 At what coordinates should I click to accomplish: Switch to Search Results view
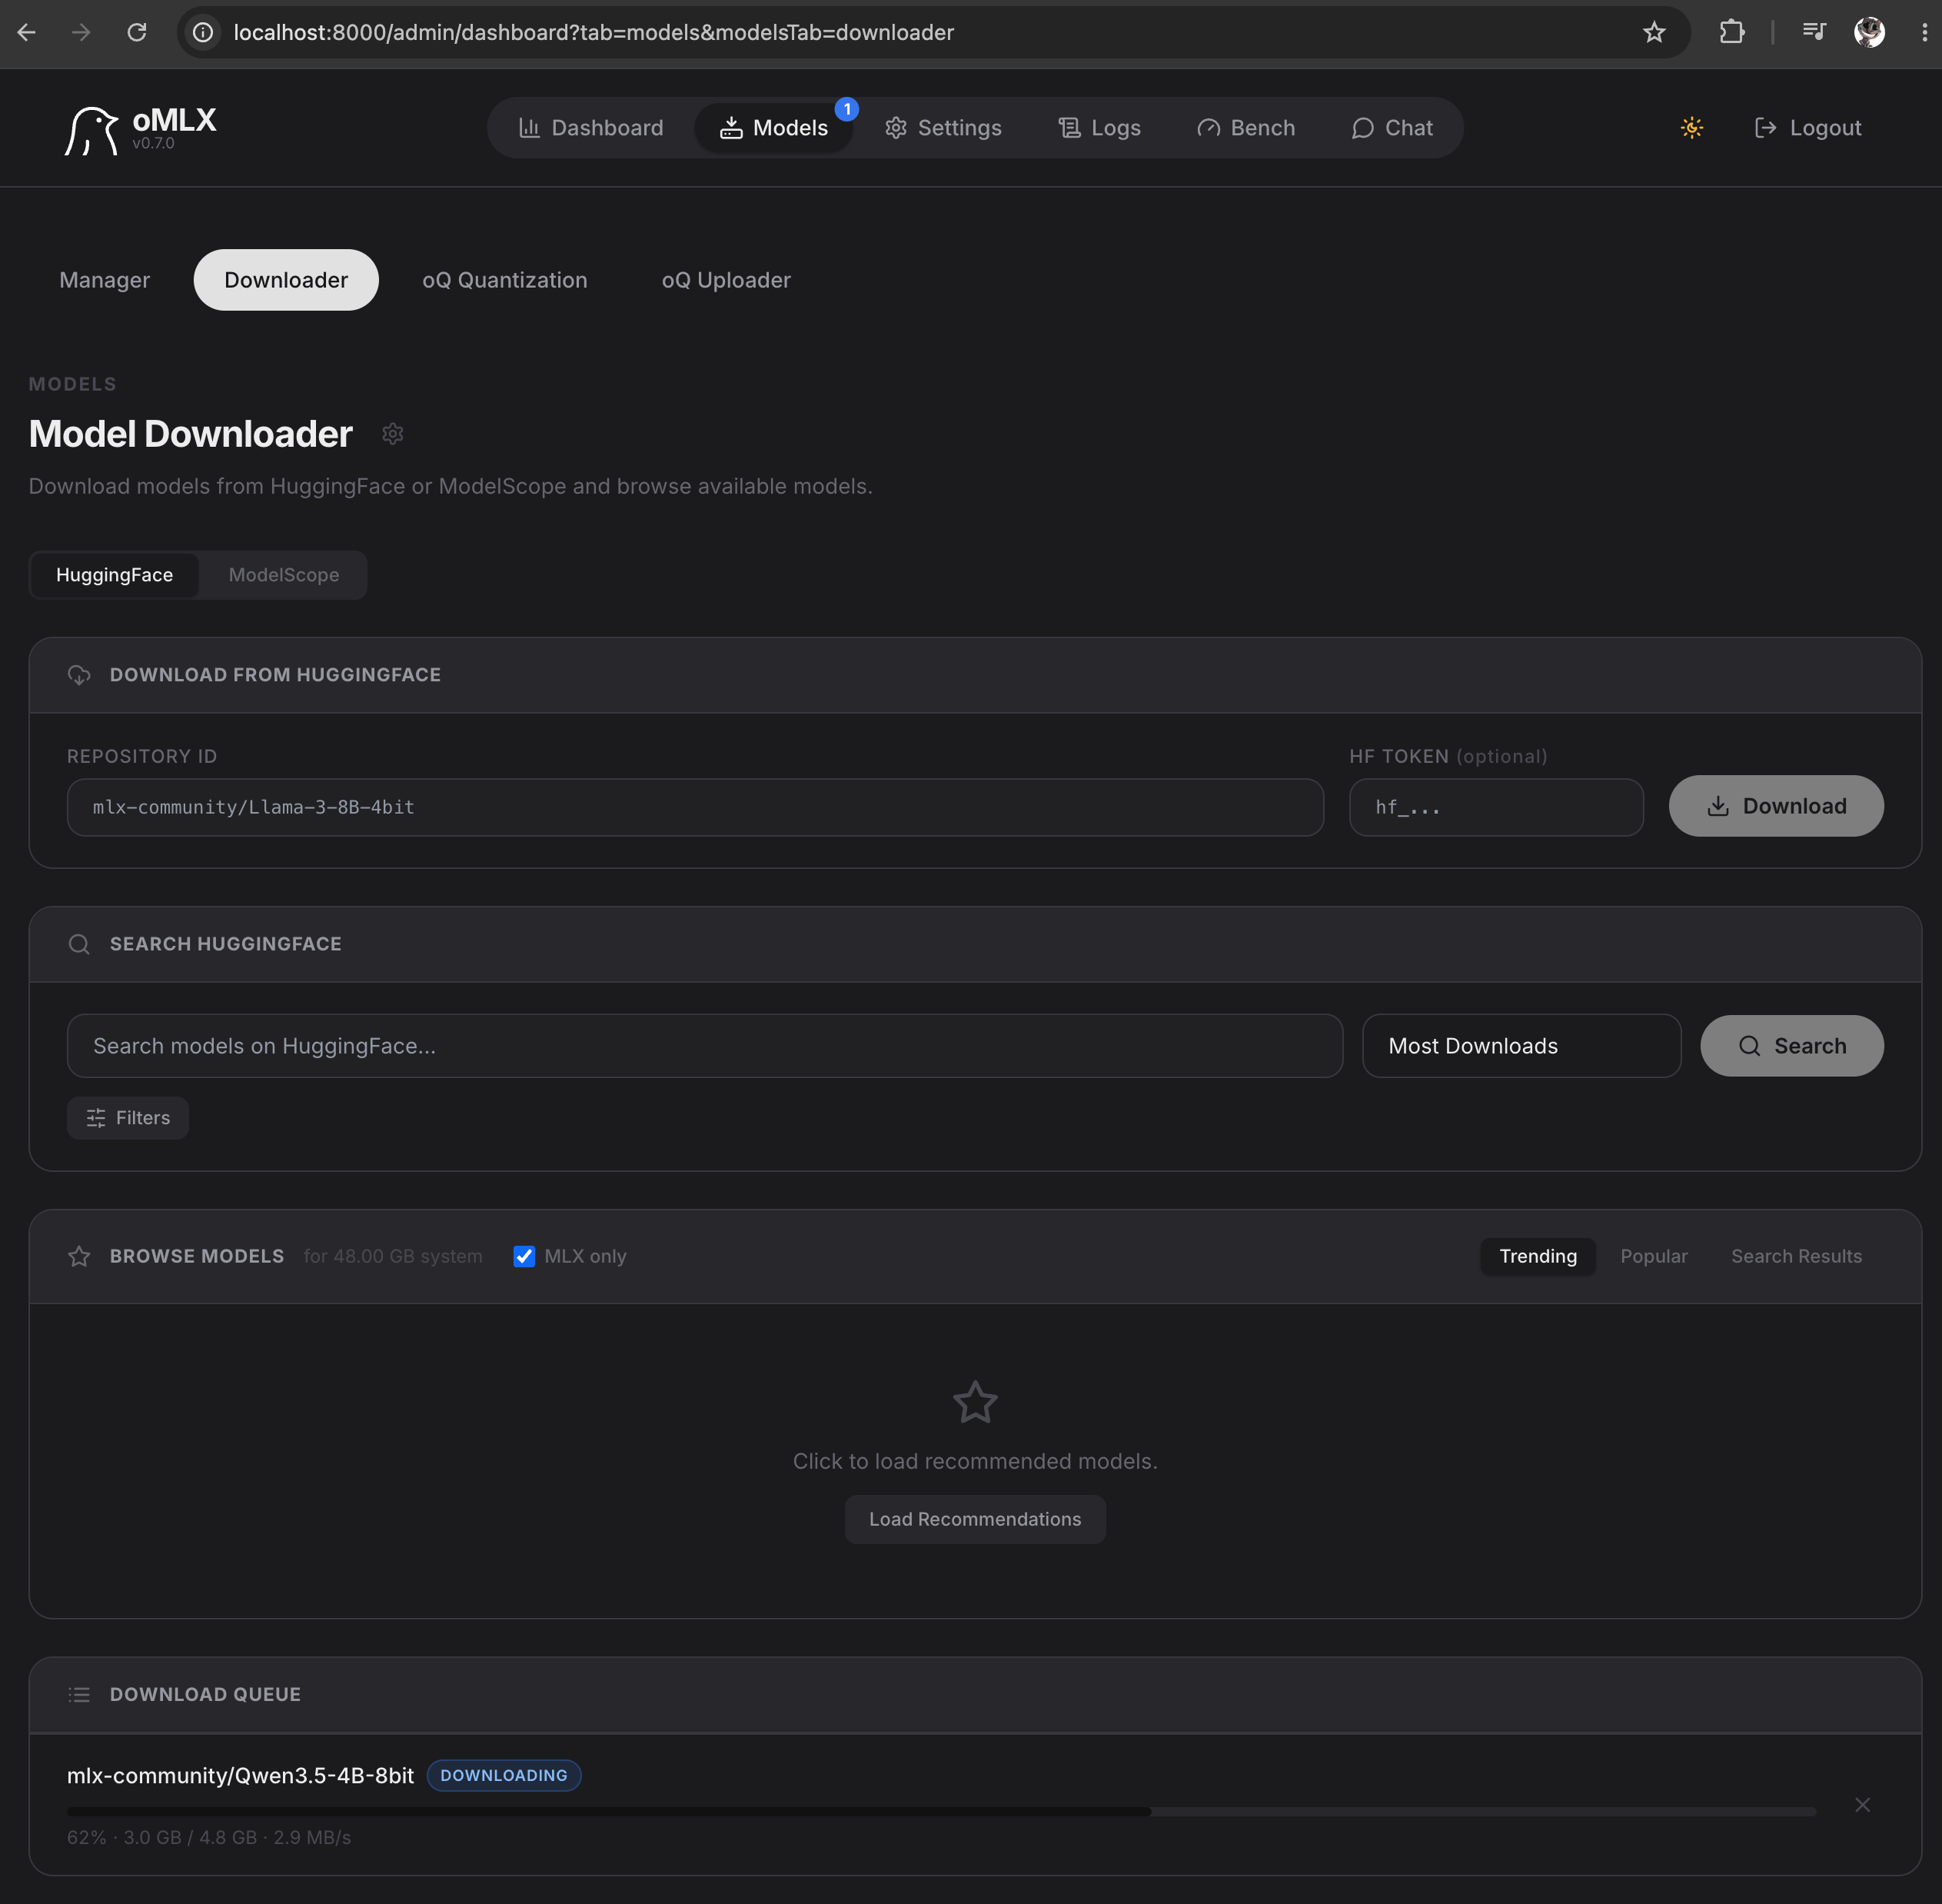(1796, 1256)
